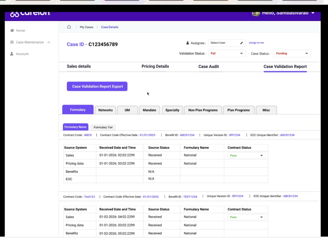Click the Account person icon
This screenshot has height=238, width=328.
[x=12, y=54]
